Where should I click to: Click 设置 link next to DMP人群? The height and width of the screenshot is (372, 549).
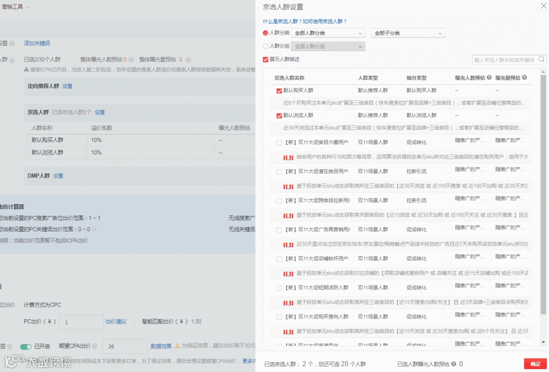58,176
